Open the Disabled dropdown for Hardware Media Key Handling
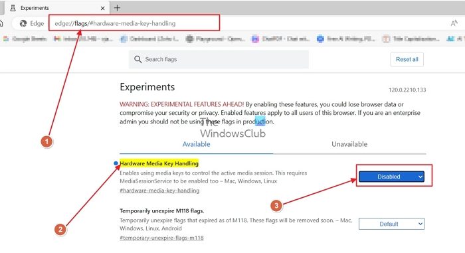This screenshot has width=465, height=253. (391, 177)
